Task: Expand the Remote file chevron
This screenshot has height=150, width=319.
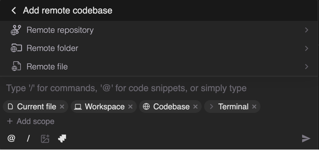Action: coord(306,67)
